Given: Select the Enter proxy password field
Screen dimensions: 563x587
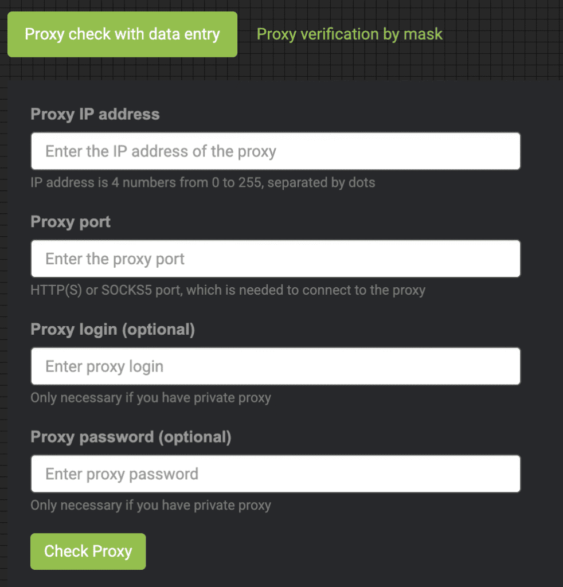Looking at the screenshot, I should [x=275, y=473].
